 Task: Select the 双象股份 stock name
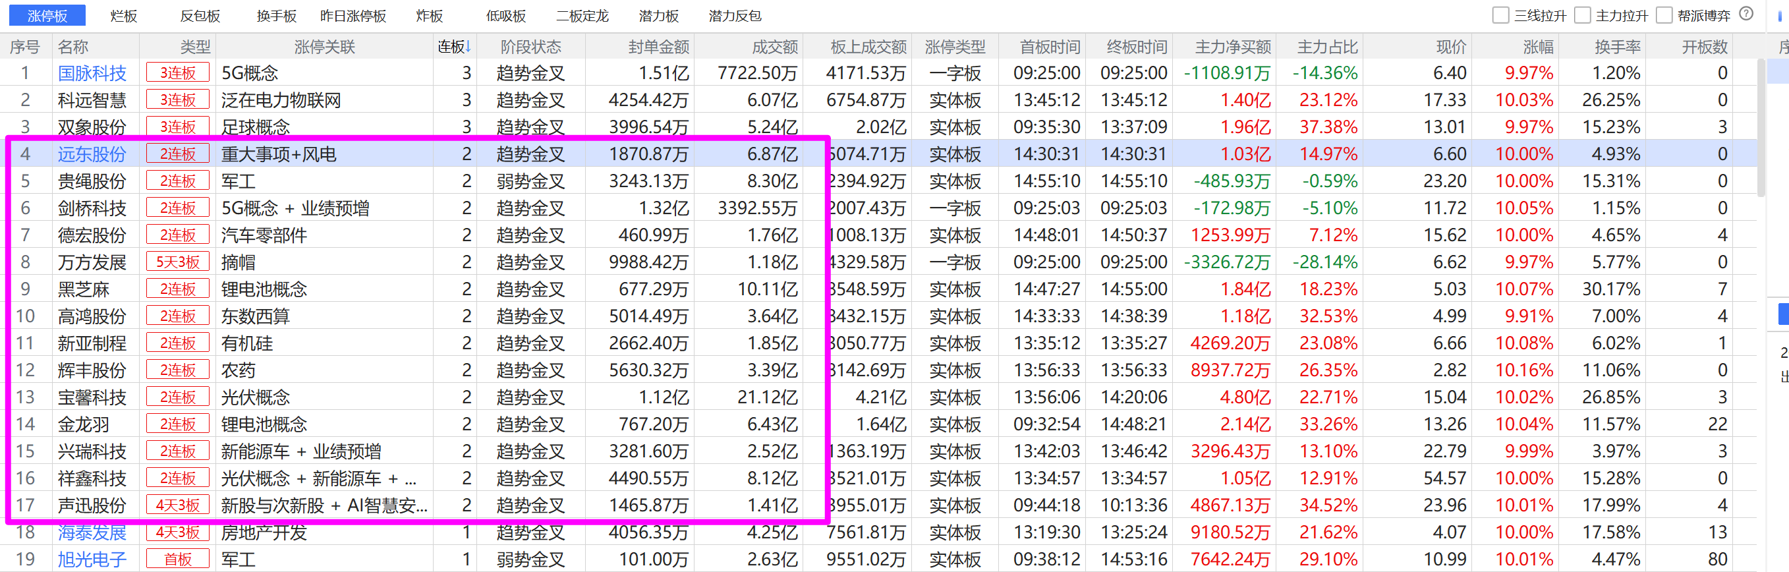[x=92, y=127]
